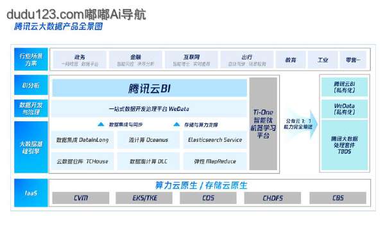Click the 互联网 industry tile

coord(191,60)
